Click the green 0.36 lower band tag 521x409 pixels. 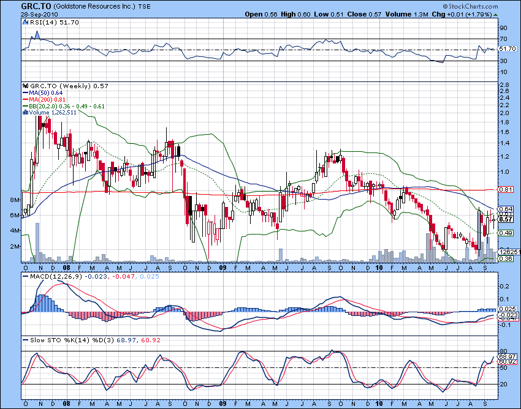point(506,258)
